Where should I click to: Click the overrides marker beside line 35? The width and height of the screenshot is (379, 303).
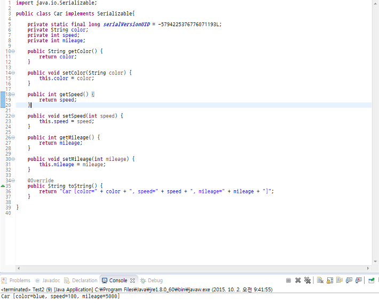[3, 186]
